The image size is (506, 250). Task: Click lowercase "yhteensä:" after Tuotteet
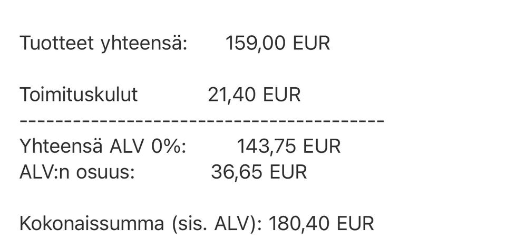pyautogui.click(x=143, y=43)
